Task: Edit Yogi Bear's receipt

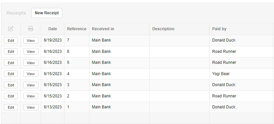Action: [11, 74]
